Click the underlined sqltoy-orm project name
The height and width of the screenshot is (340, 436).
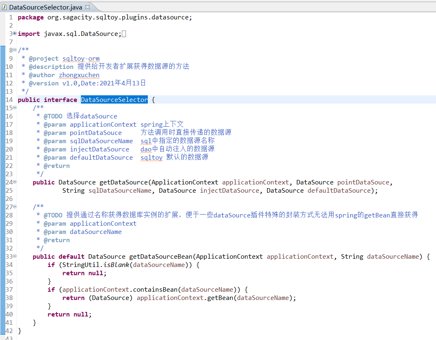point(81,59)
